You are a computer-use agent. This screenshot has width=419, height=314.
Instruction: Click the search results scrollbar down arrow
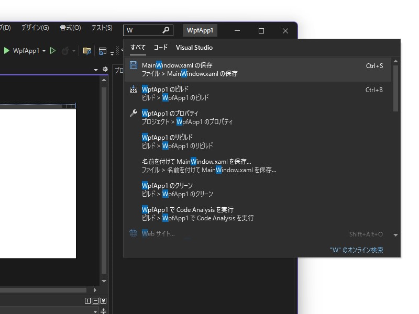tap(396, 235)
